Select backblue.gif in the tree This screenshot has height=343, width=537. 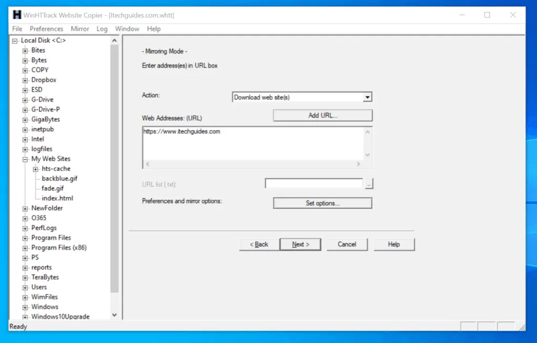coord(60,178)
